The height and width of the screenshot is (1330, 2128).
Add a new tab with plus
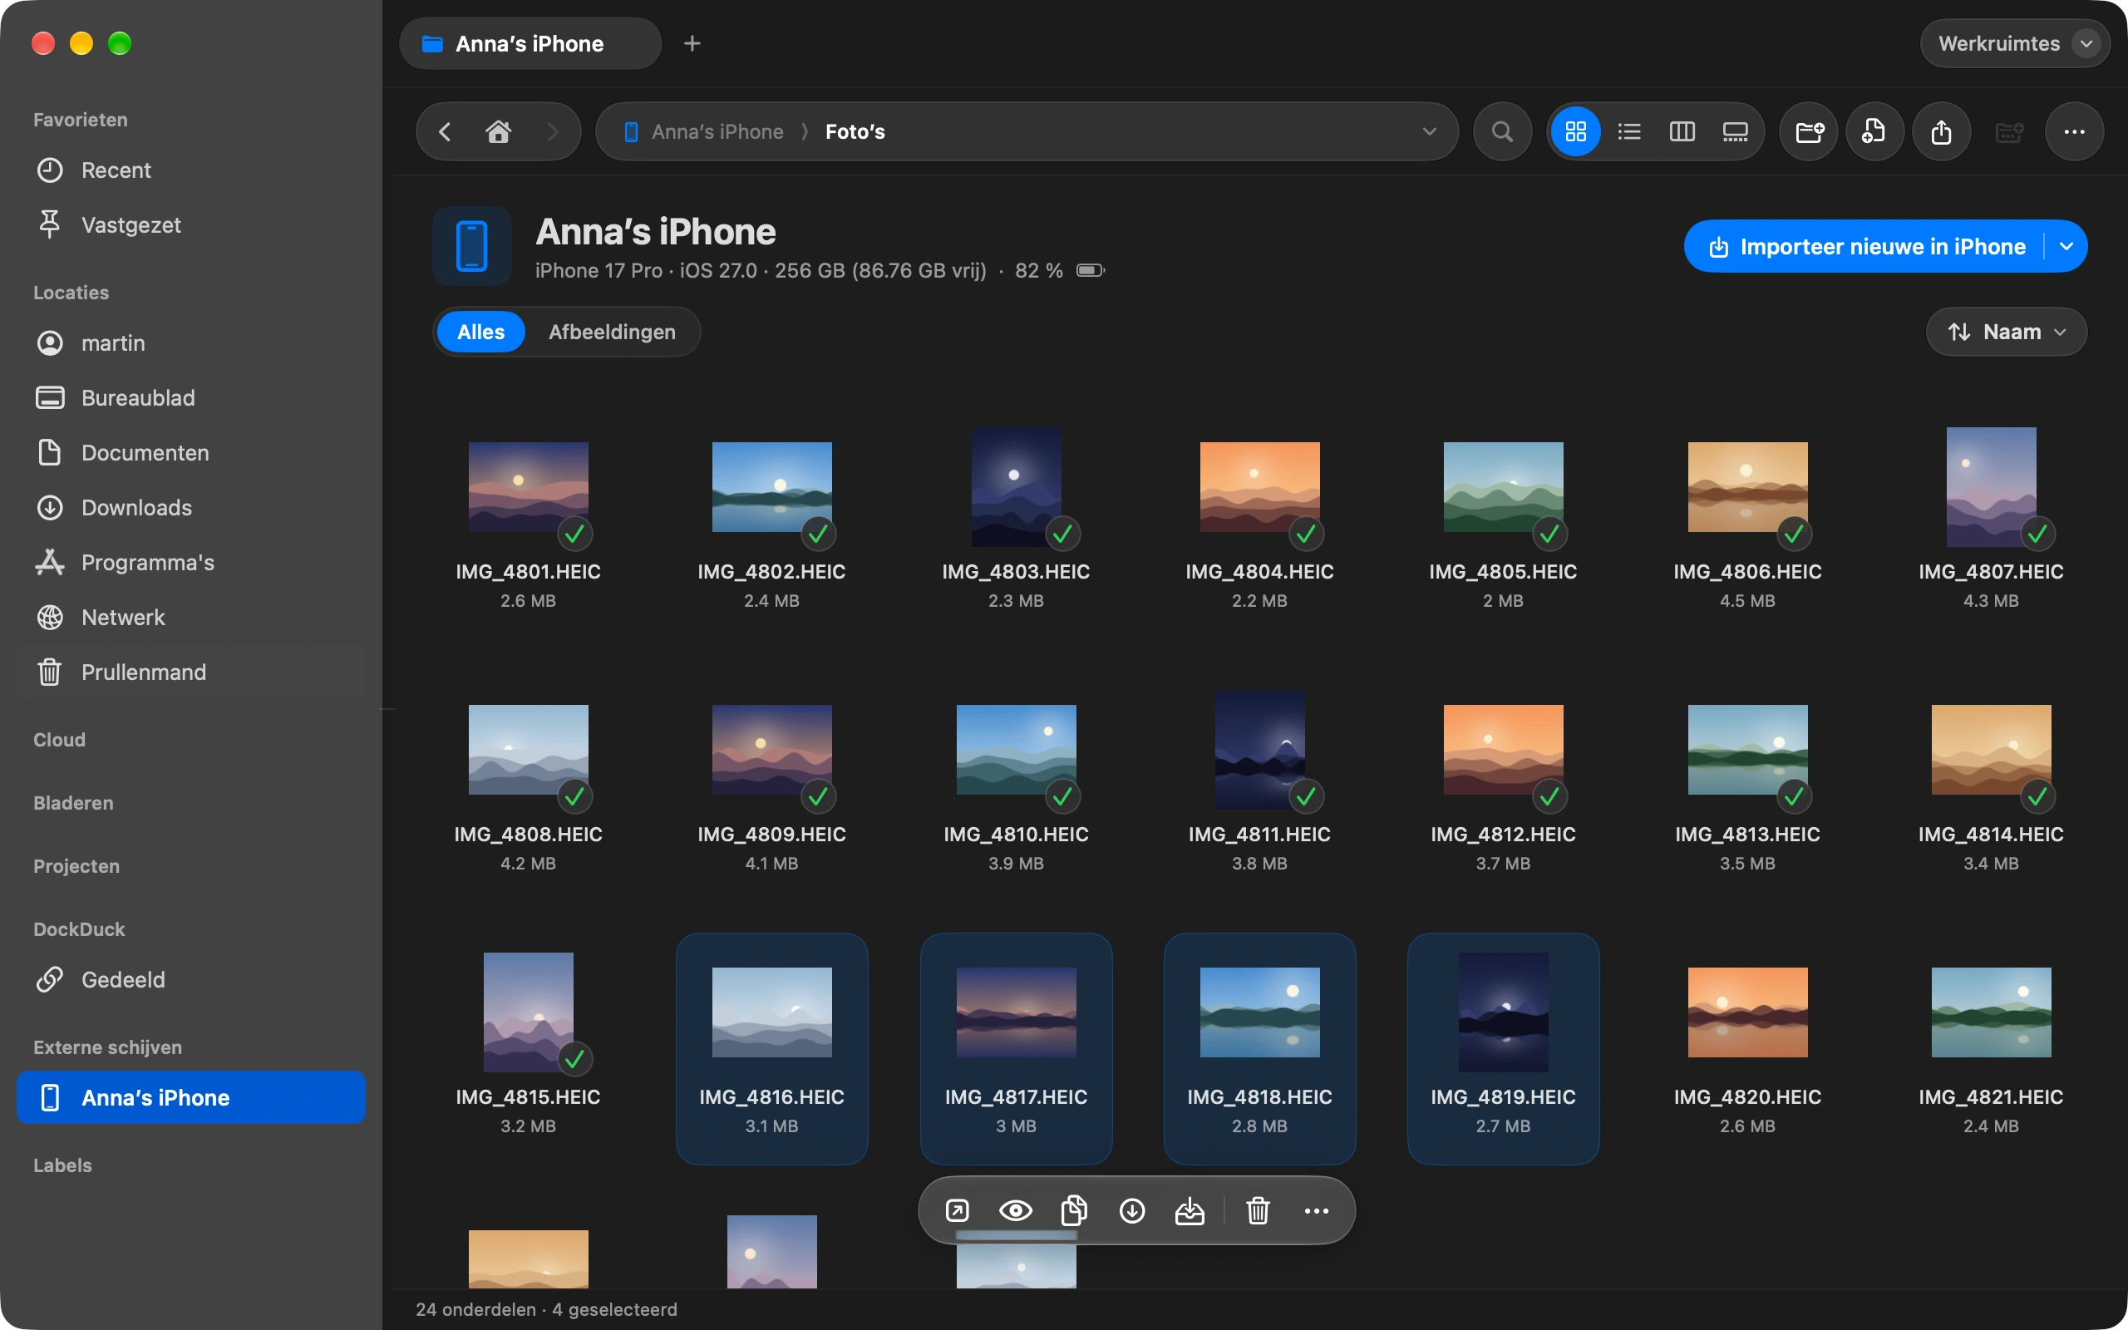pyautogui.click(x=692, y=43)
